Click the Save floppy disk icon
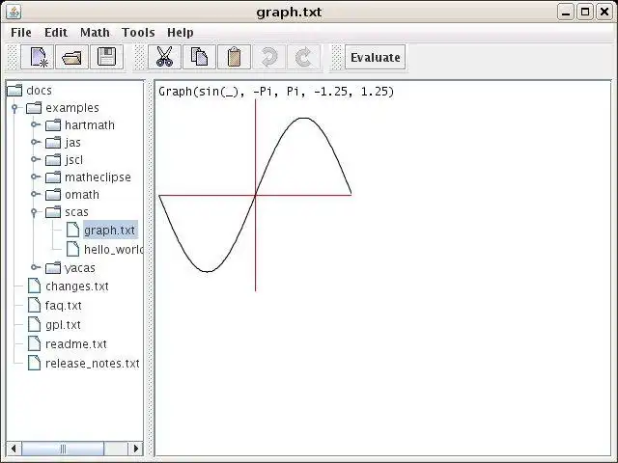This screenshot has width=618, height=463. (x=106, y=57)
